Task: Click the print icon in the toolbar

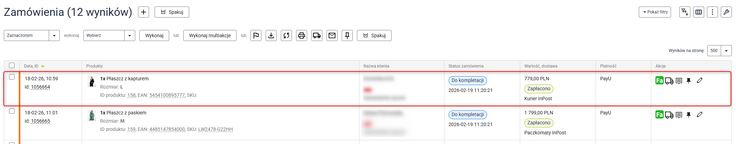Action: click(x=302, y=35)
